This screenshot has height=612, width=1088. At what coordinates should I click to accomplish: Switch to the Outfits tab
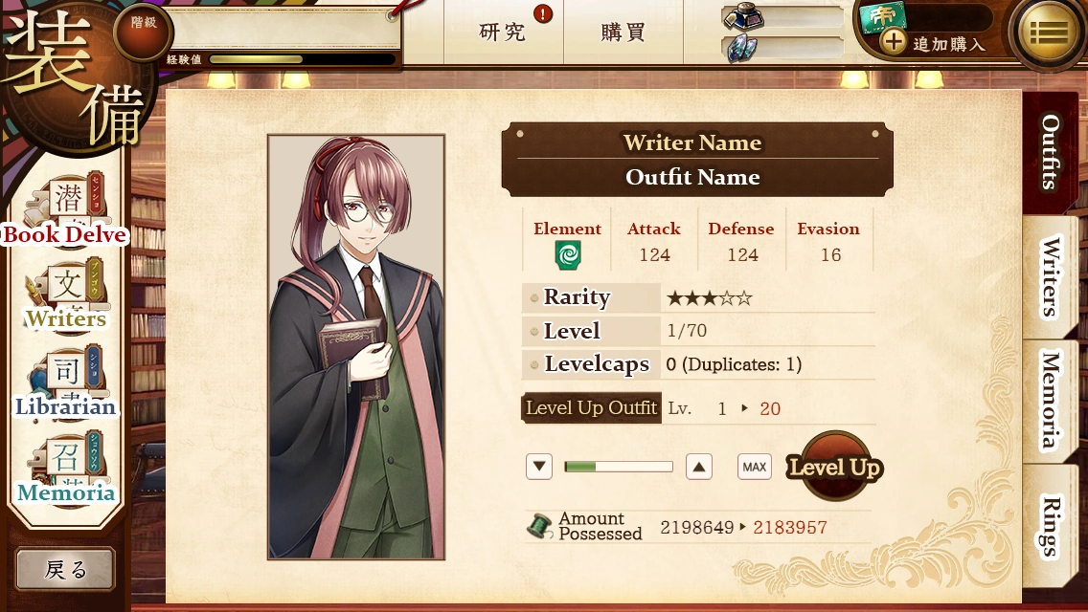coord(1050,152)
